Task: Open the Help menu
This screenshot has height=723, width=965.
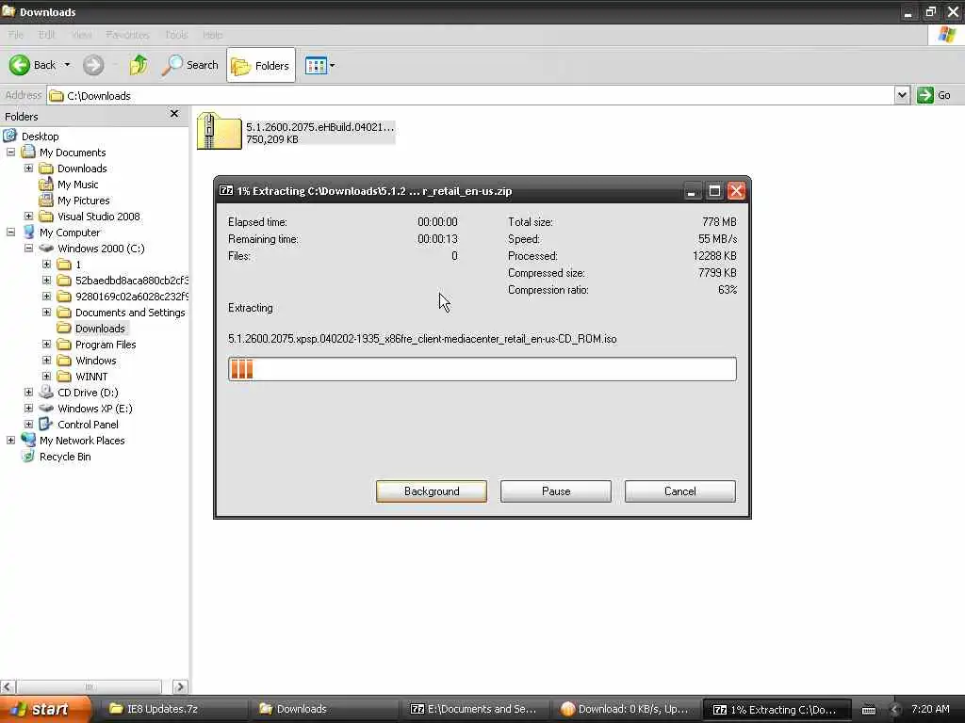Action: [x=212, y=35]
